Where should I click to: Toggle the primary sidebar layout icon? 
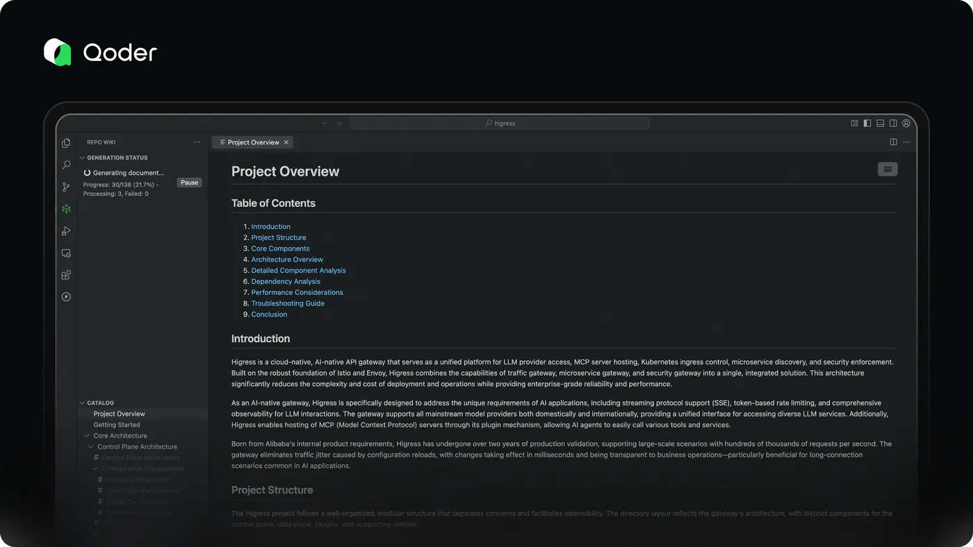click(867, 124)
